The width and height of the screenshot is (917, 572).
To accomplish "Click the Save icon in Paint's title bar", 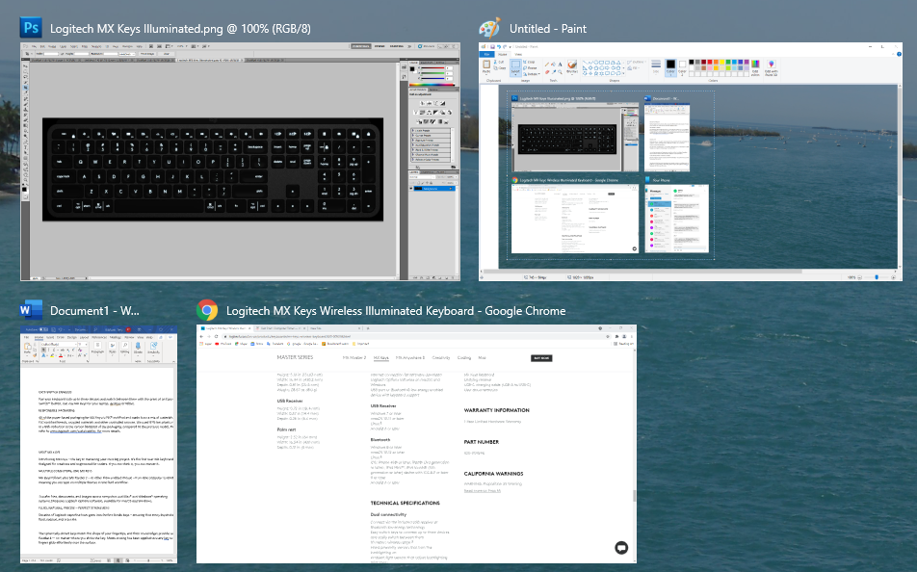I will tap(493, 46).
